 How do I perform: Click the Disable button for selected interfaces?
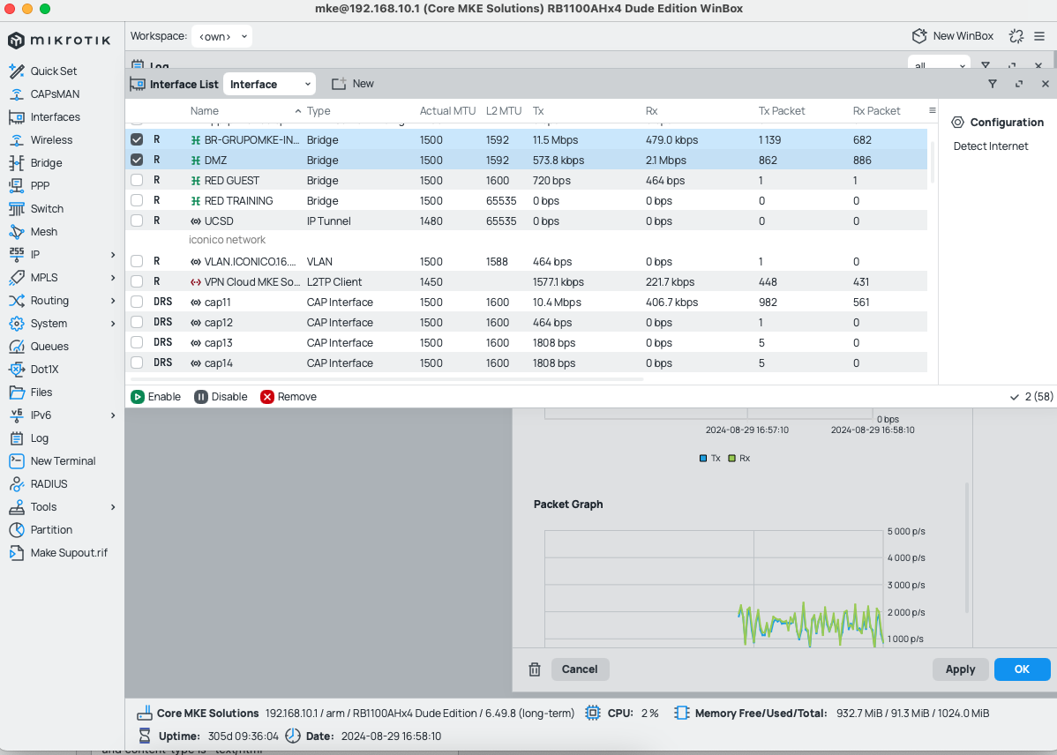(221, 396)
